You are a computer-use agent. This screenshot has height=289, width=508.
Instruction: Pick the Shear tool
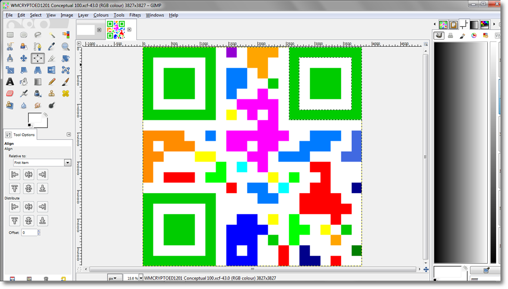24,70
